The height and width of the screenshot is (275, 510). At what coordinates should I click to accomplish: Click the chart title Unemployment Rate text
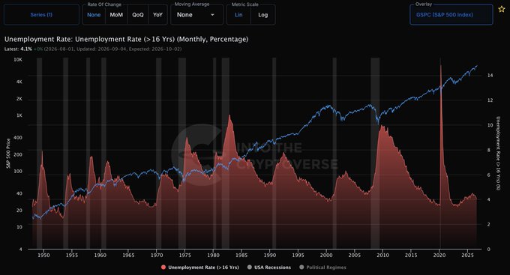(x=126, y=39)
